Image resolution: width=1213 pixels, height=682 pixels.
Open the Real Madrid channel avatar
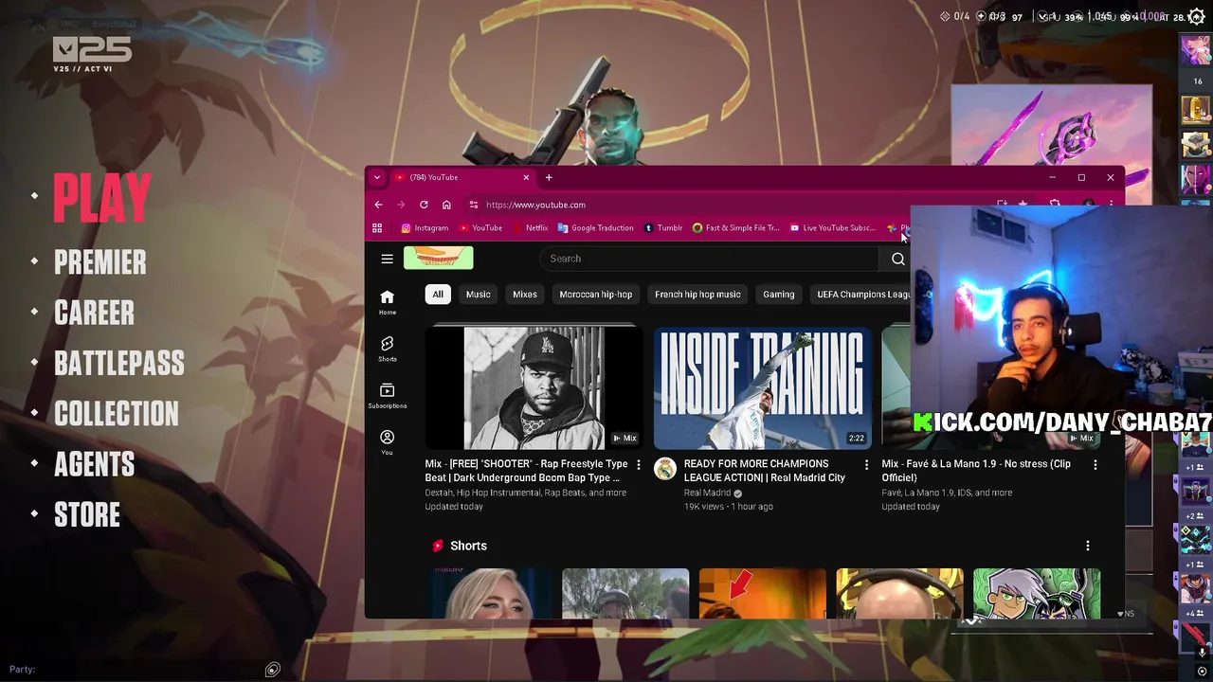[665, 469]
